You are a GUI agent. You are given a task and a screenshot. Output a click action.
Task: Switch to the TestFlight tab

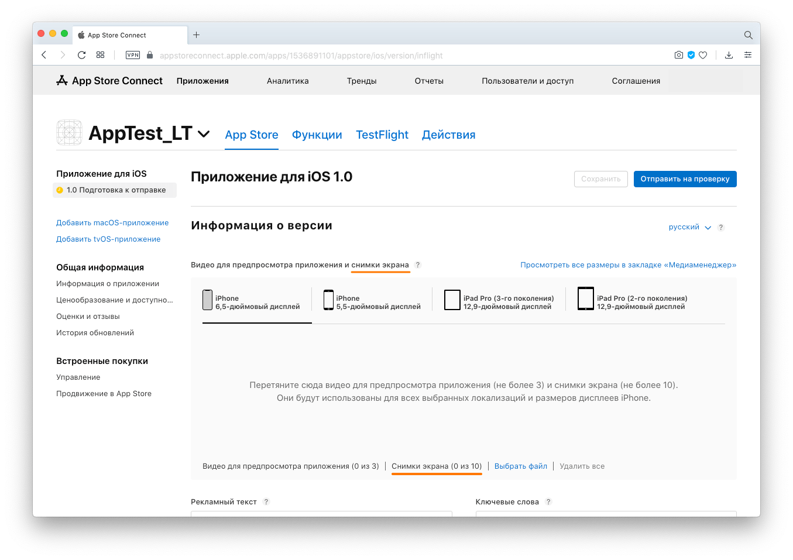382,135
